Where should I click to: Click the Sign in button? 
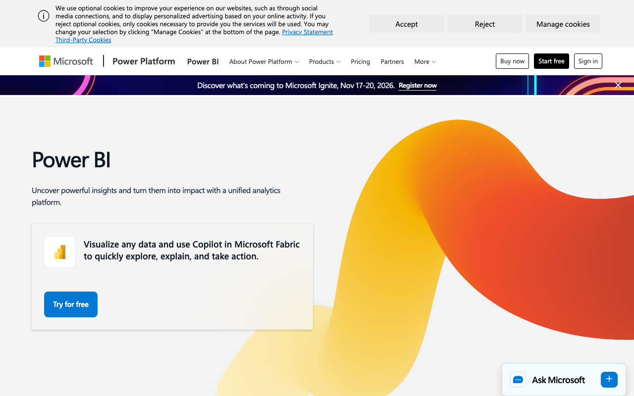click(588, 61)
